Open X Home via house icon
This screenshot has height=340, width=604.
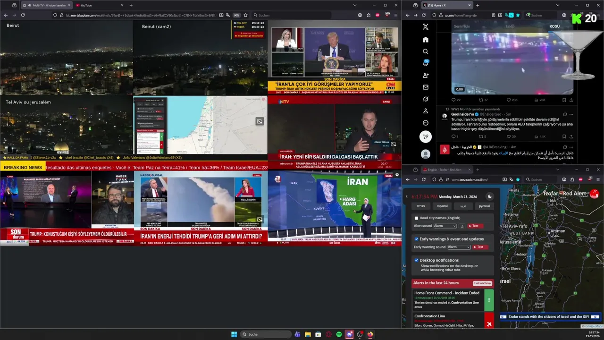click(426, 40)
